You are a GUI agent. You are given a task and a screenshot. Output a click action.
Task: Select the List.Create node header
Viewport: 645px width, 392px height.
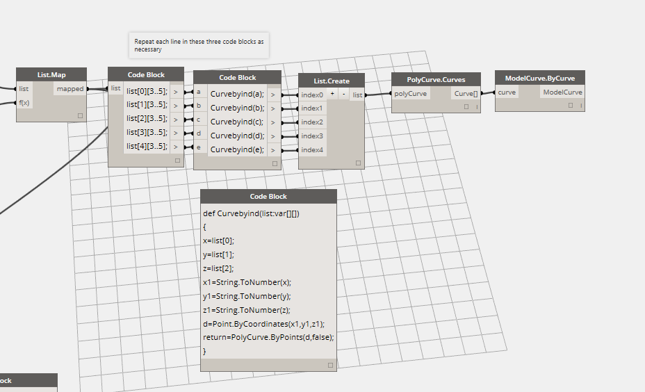pyautogui.click(x=332, y=81)
